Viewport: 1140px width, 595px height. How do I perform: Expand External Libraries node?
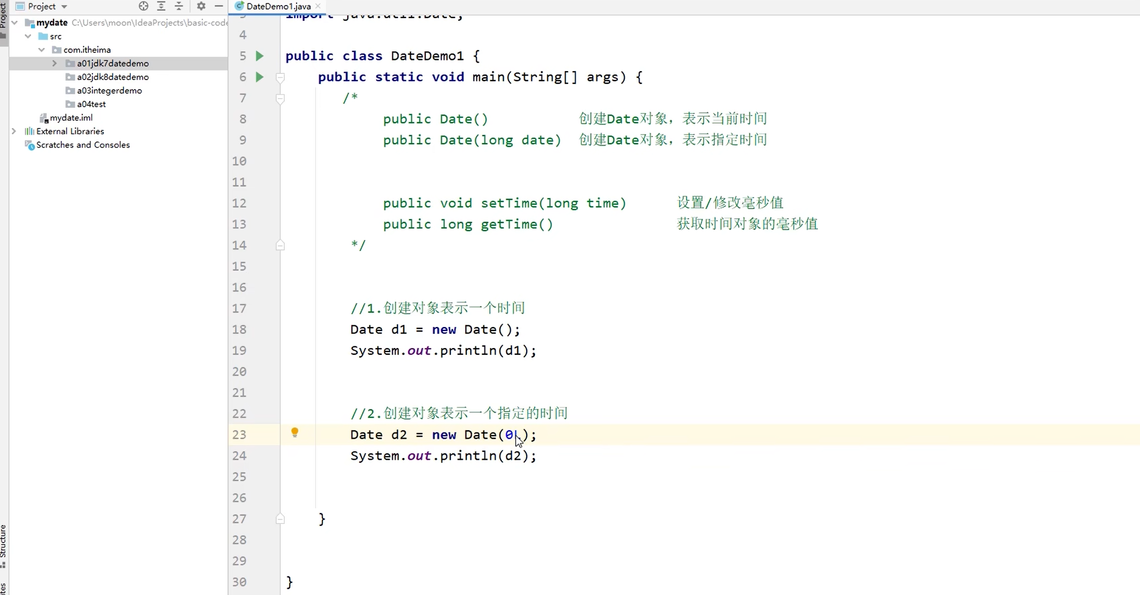14,131
